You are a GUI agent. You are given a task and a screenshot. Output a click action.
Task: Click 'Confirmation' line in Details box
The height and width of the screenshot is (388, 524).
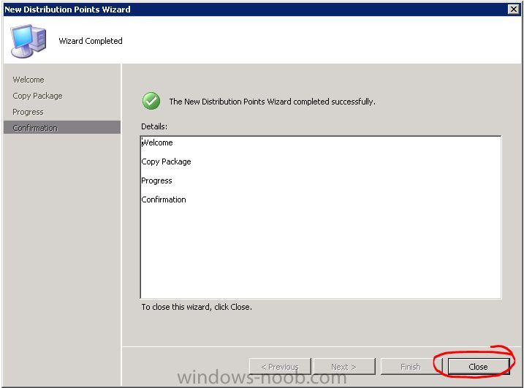164,199
